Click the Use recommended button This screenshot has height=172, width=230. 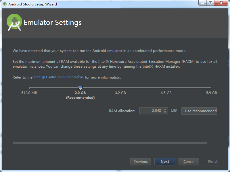pyautogui.click(x=199, y=111)
